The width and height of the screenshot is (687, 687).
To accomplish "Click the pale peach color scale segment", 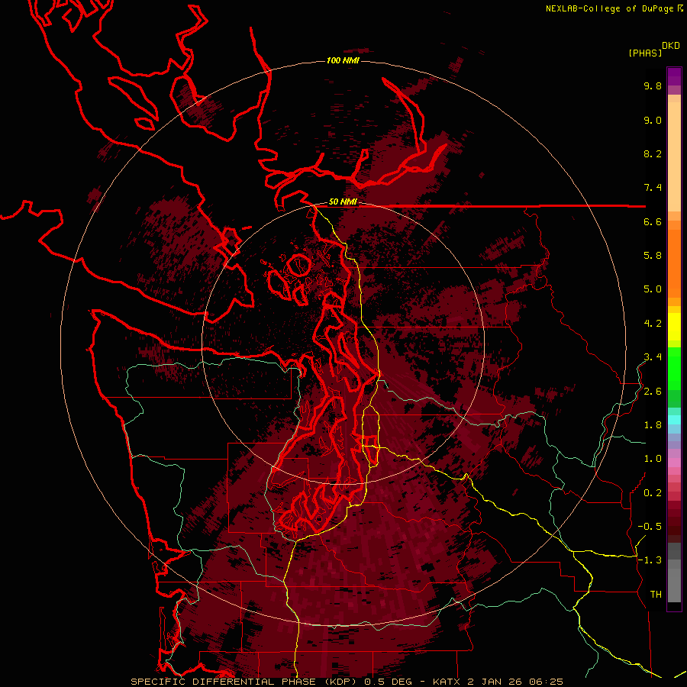I will pos(674,156).
